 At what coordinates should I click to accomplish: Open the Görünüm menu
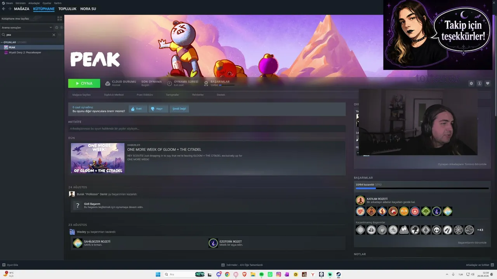(21, 3)
